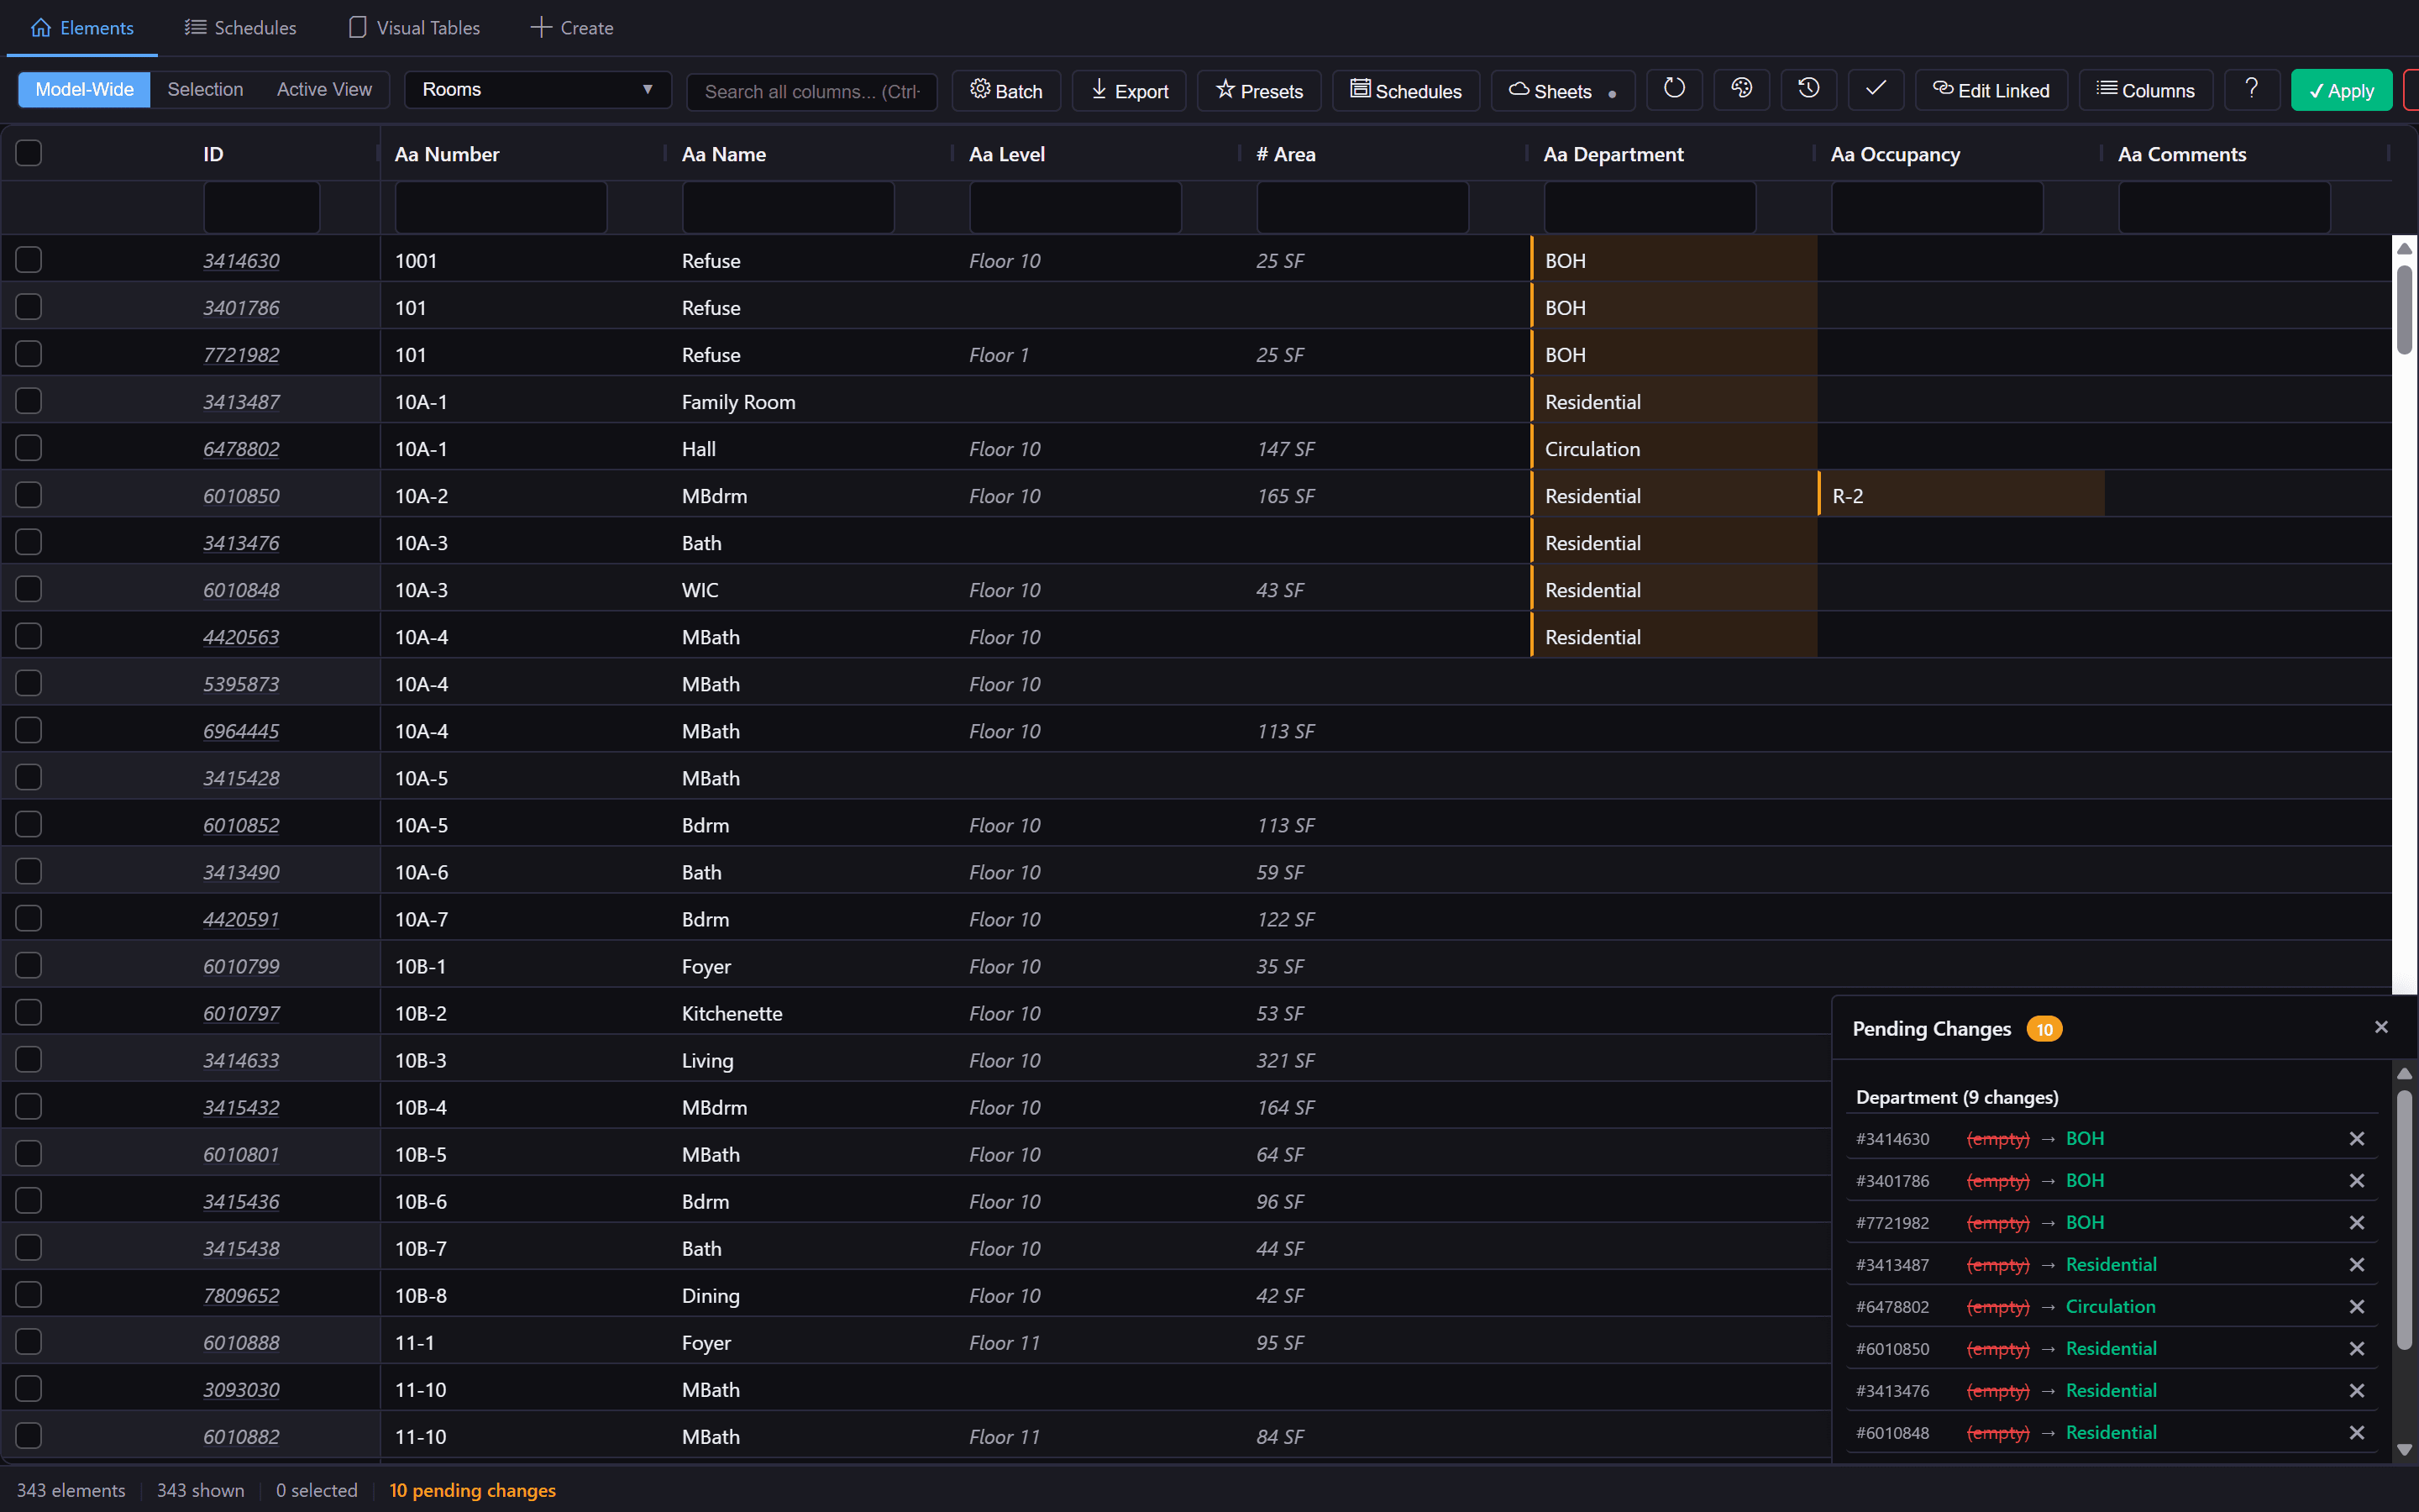Check the Hall 10A-1 row checkbox
Viewport: 2419px width, 1512px height.
coord(29,448)
